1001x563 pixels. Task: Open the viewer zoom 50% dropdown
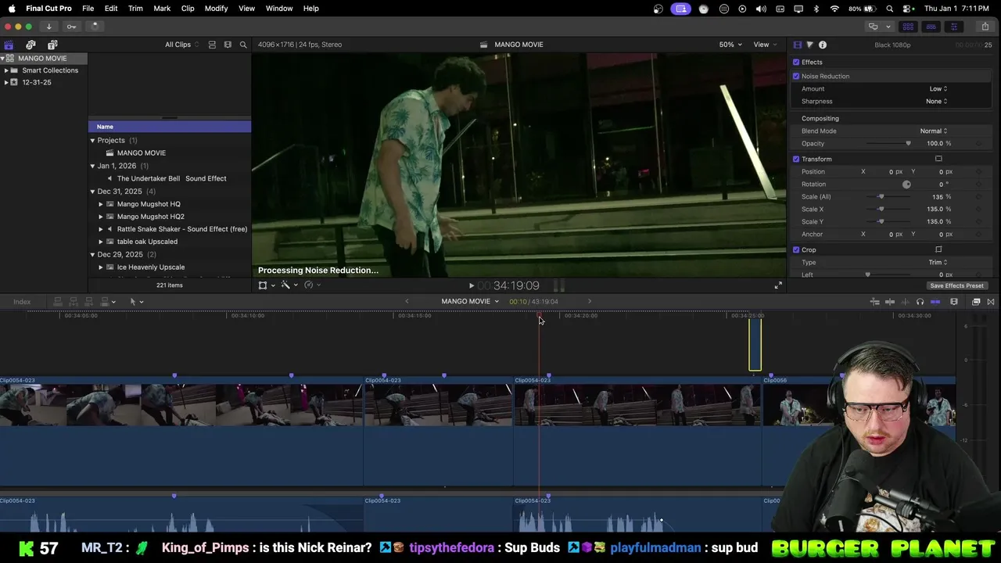(x=730, y=45)
